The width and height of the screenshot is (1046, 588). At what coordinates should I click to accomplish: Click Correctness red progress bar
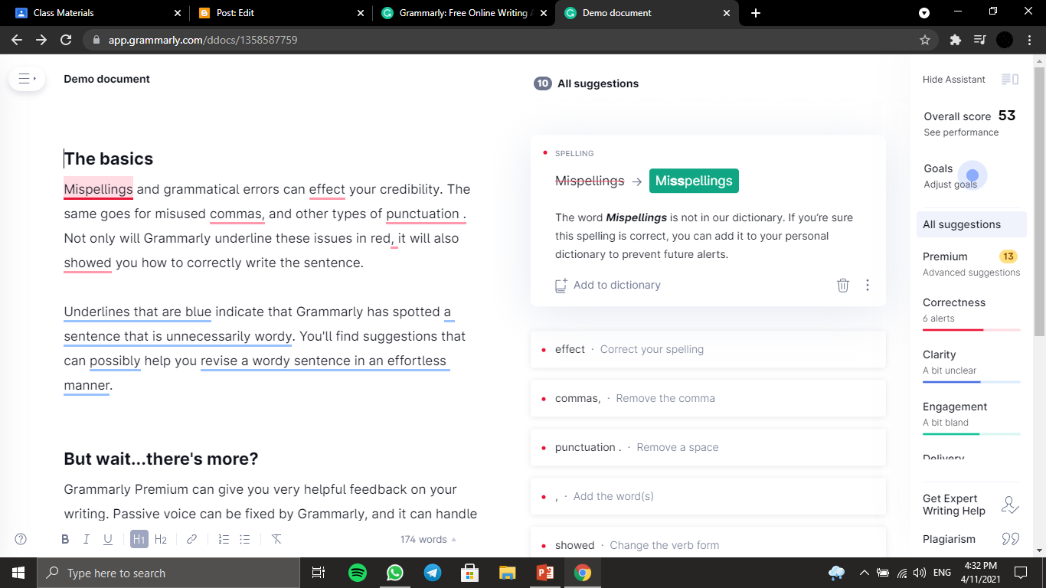pyautogui.click(x=972, y=330)
